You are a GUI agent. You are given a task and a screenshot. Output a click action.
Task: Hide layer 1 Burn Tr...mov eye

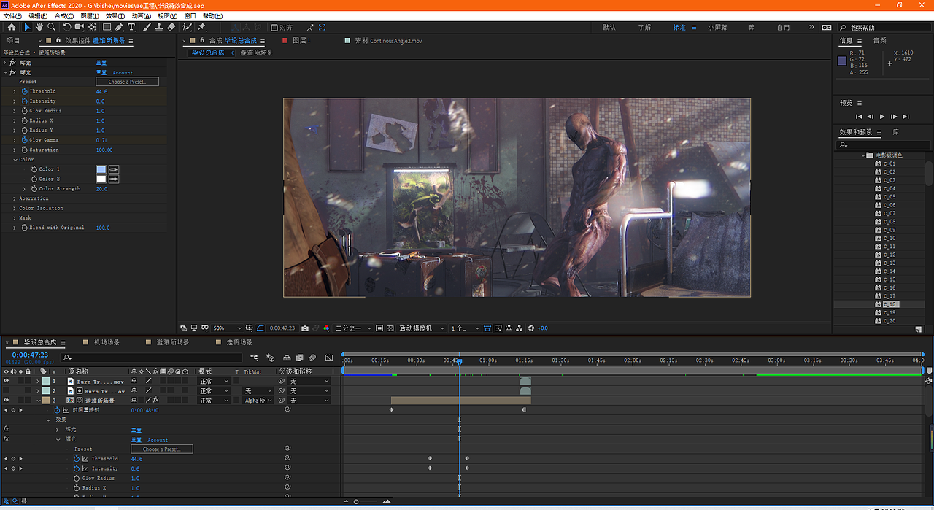pos(7,381)
